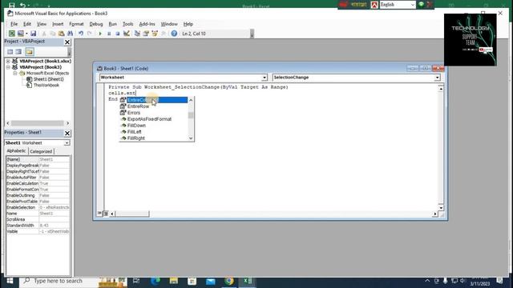Click the View Microsoft Excel toolbar icon

point(12,34)
